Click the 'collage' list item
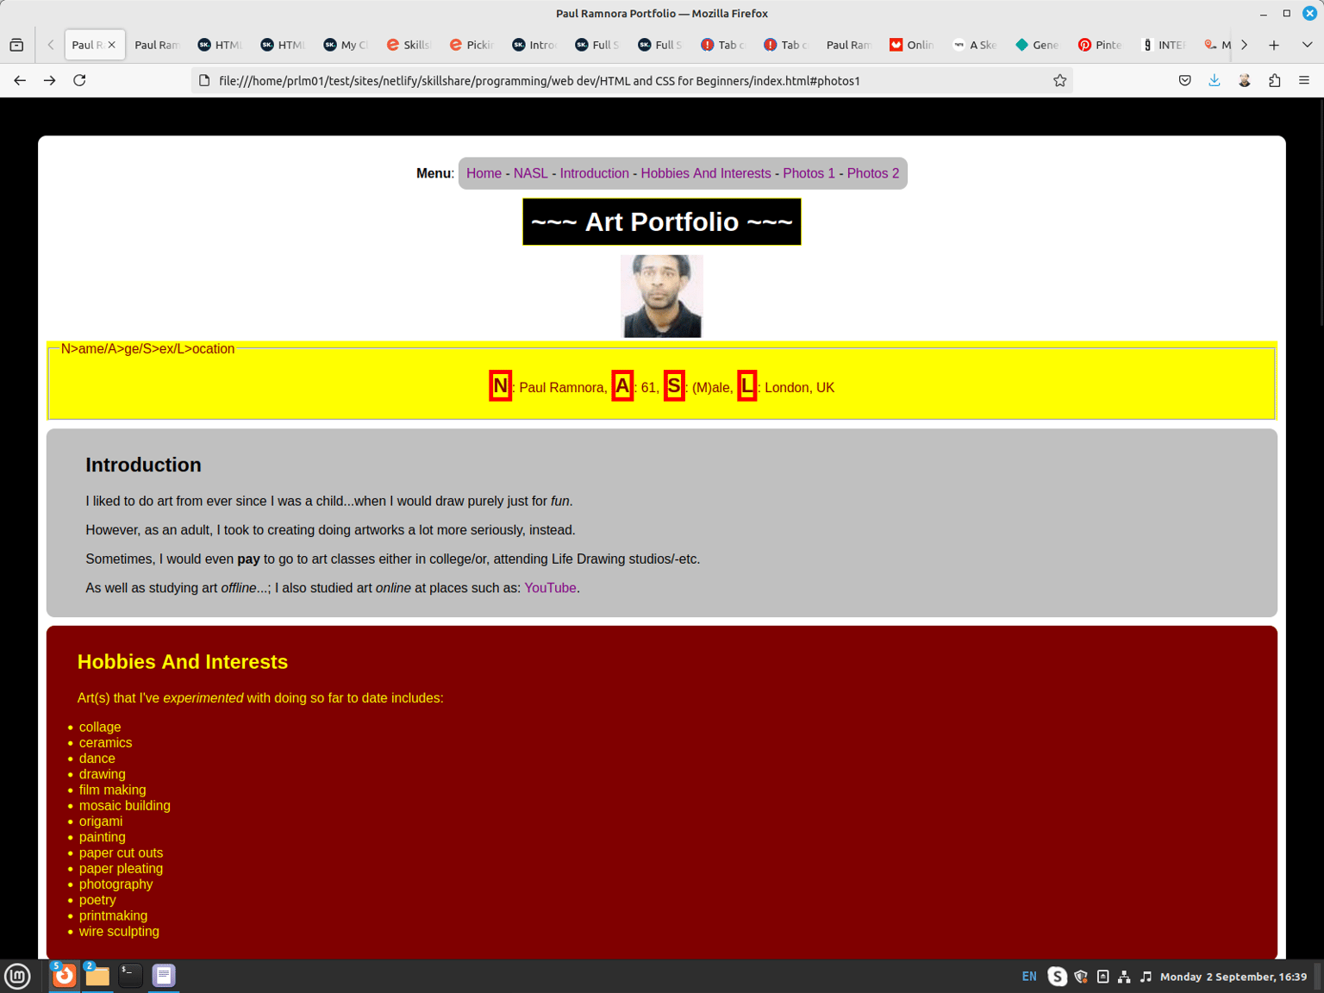This screenshot has height=993, width=1324. (100, 728)
